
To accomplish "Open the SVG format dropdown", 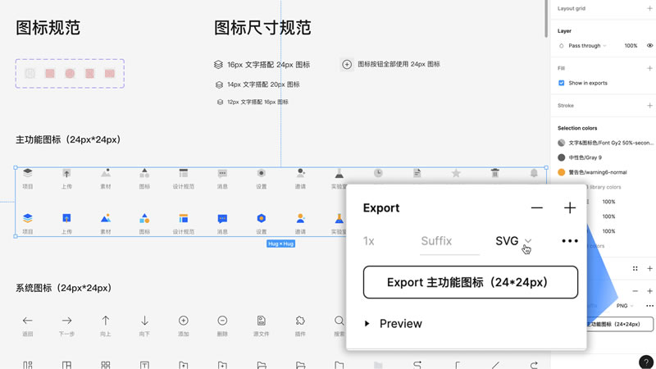I will pos(513,241).
